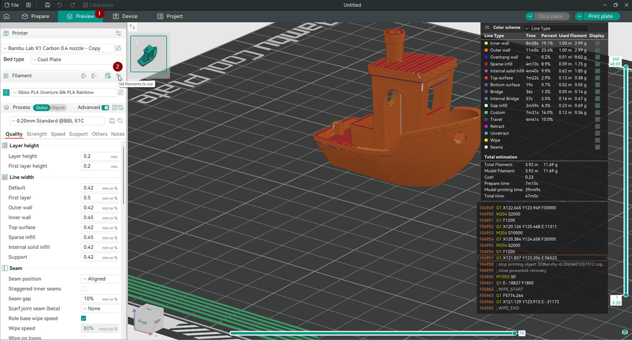The width and height of the screenshot is (632, 341).
Task: Uncheck Outer wall display checkbox
Action: 597,50
